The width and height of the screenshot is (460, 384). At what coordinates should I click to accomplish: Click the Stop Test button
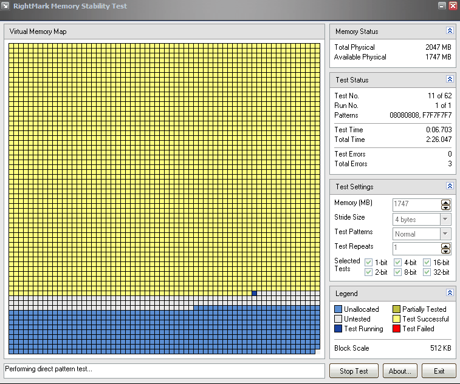click(354, 371)
